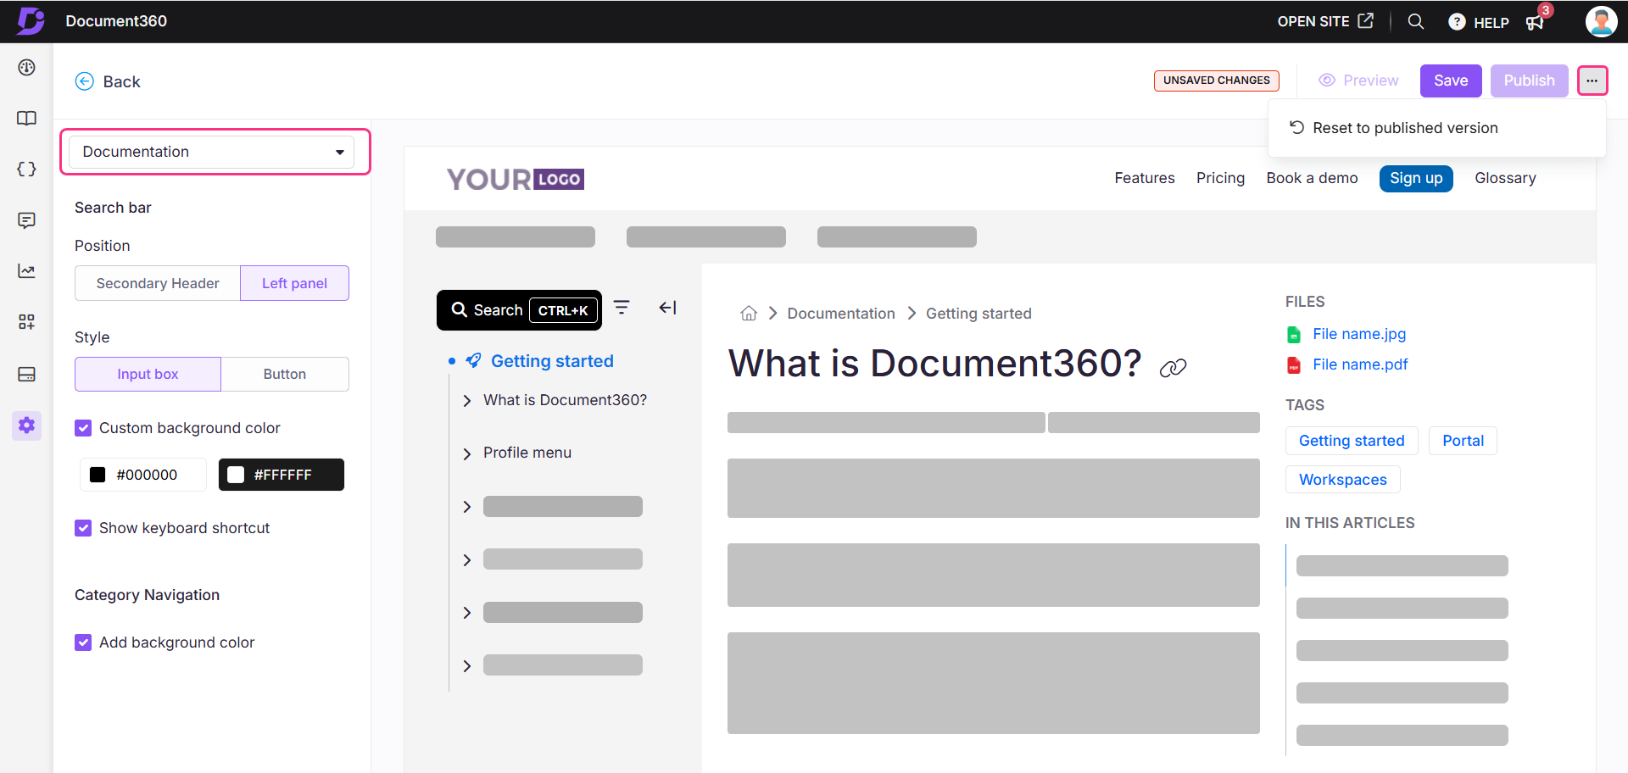
Task: Select Secondary Header position option
Action: point(158,283)
